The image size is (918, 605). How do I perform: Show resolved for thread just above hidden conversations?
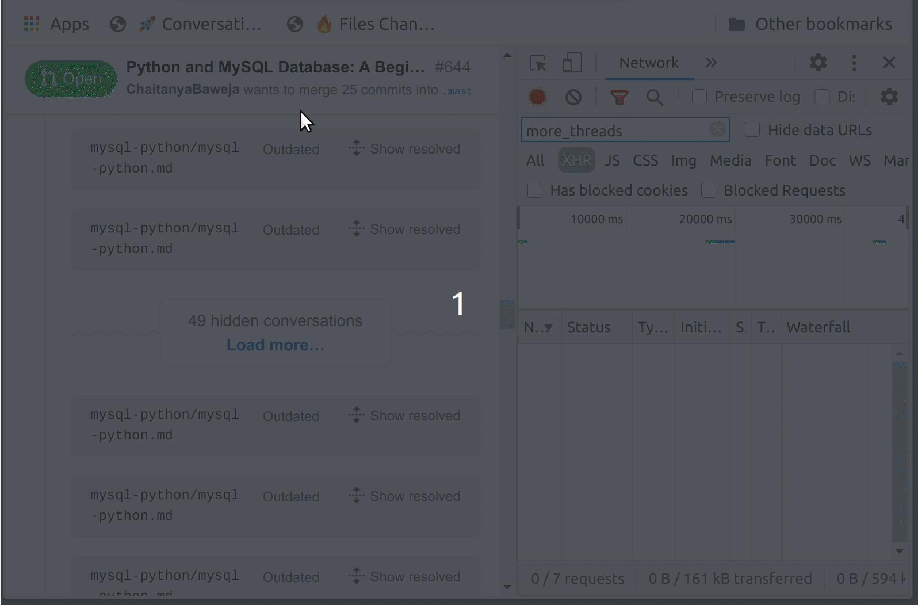pos(404,229)
